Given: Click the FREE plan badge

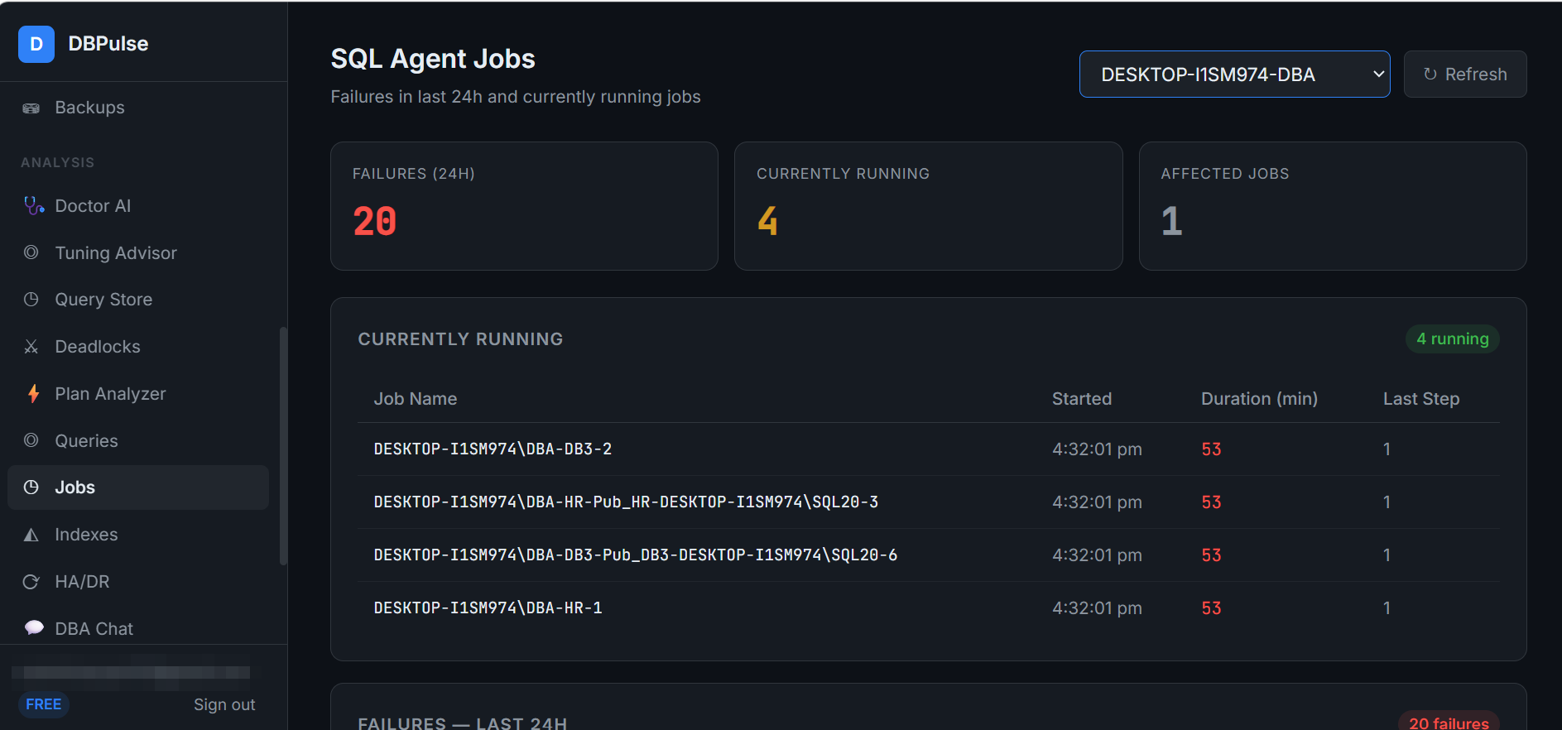Looking at the screenshot, I should coord(44,704).
